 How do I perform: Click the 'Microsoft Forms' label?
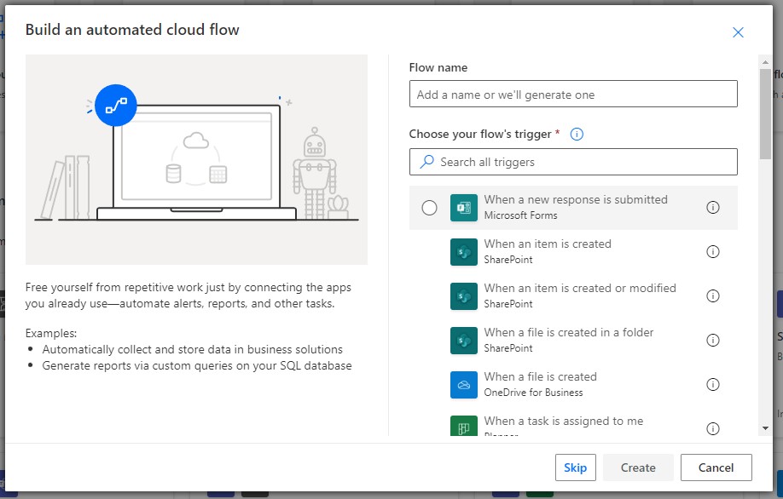click(x=520, y=215)
